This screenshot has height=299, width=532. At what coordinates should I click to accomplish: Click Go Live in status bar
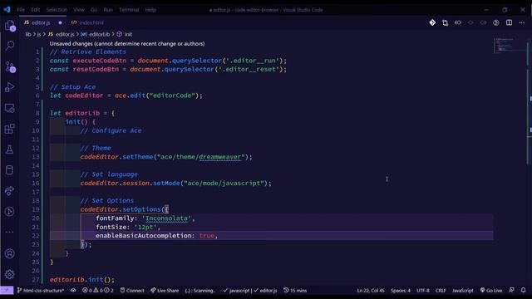coord(491,290)
